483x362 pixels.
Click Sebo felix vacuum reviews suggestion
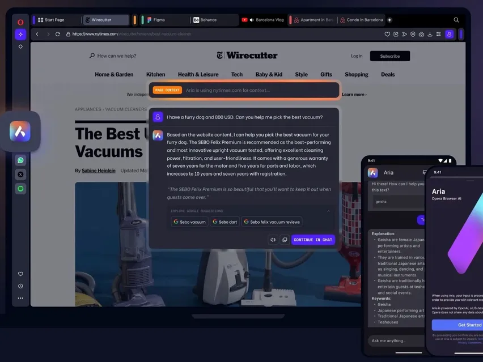click(x=272, y=222)
